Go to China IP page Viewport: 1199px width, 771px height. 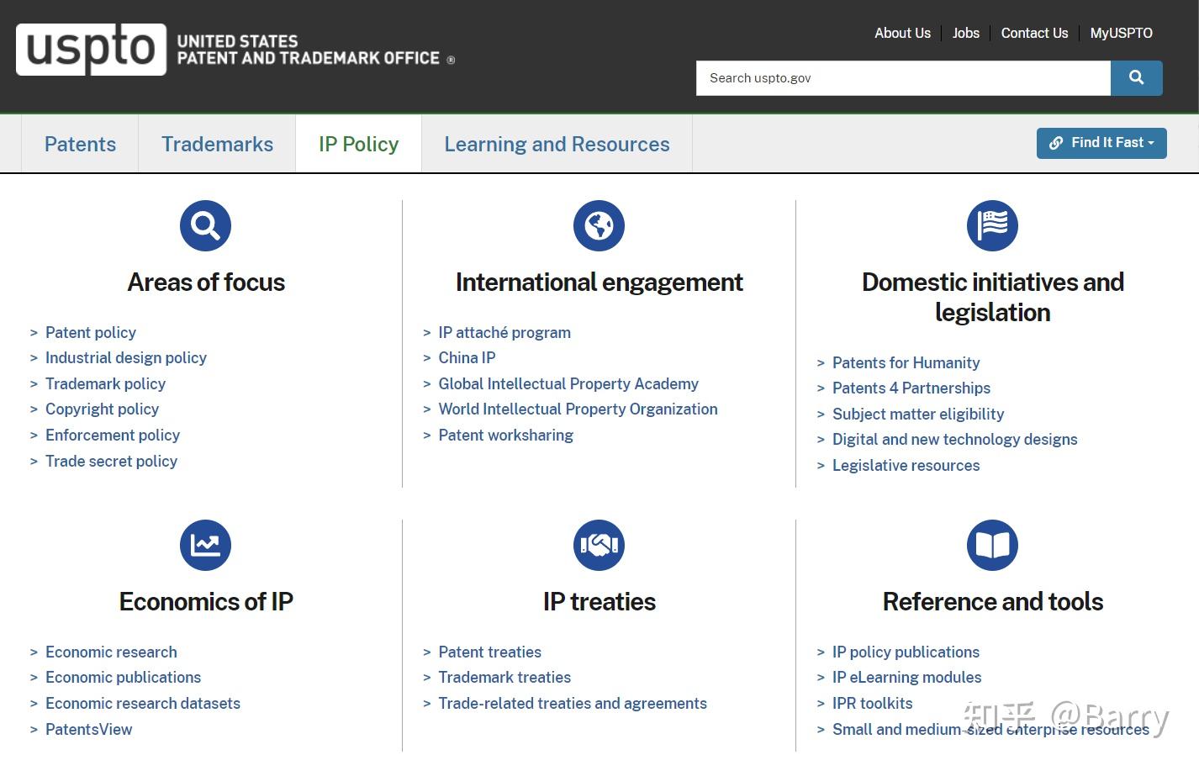[467, 357]
